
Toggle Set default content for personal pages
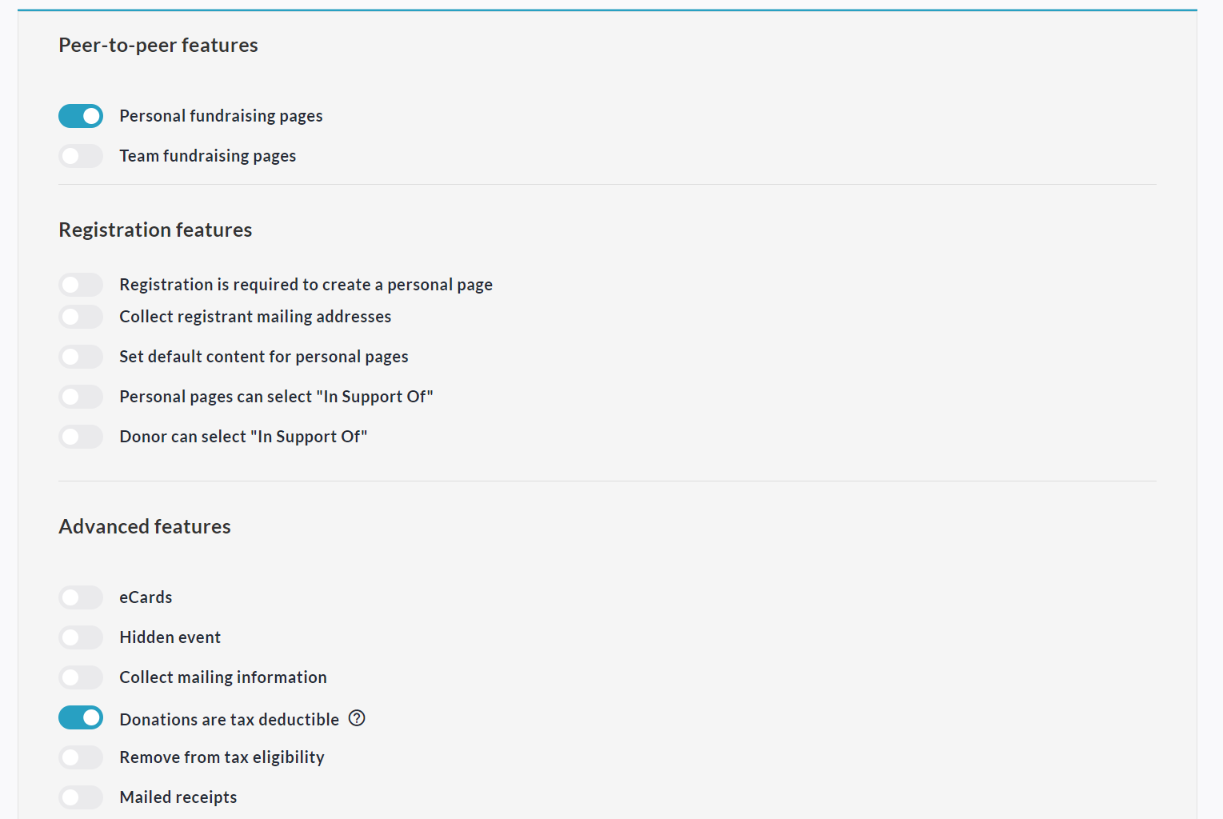[x=81, y=357]
